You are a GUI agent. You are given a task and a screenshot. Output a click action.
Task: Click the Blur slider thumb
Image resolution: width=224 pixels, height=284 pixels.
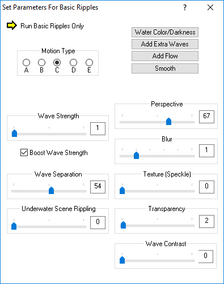click(x=136, y=155)
